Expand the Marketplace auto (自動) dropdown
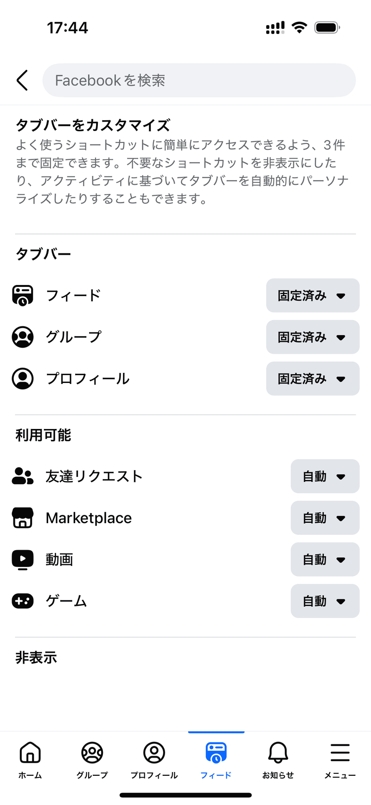 tap(325, 518)
